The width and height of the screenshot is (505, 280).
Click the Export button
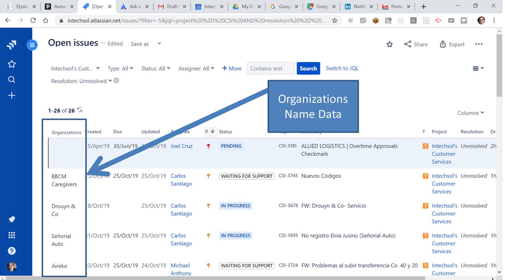point(452,44)
